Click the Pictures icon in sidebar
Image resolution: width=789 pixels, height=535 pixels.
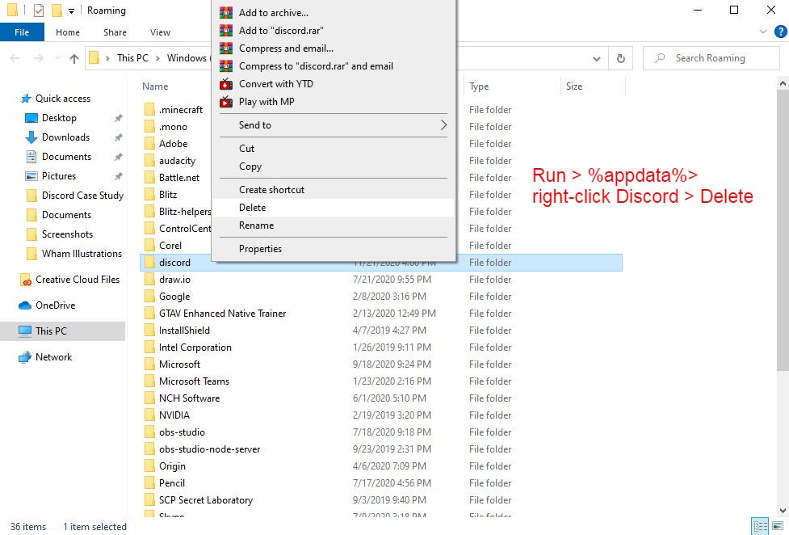[x=31, y=176]
